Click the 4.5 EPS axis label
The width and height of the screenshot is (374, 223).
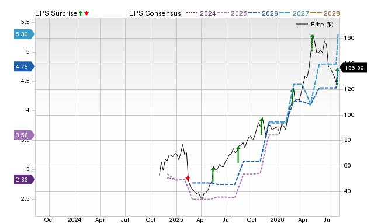[x=25, y=81]
